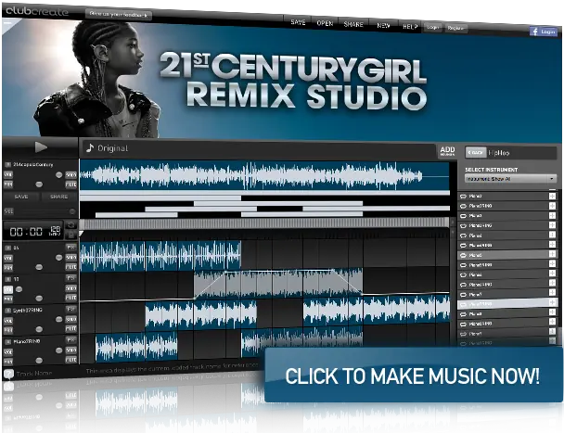Click the HipHop category label
Image resolution: width=564 pixels, height=433 pixels.
click(498, 153)
